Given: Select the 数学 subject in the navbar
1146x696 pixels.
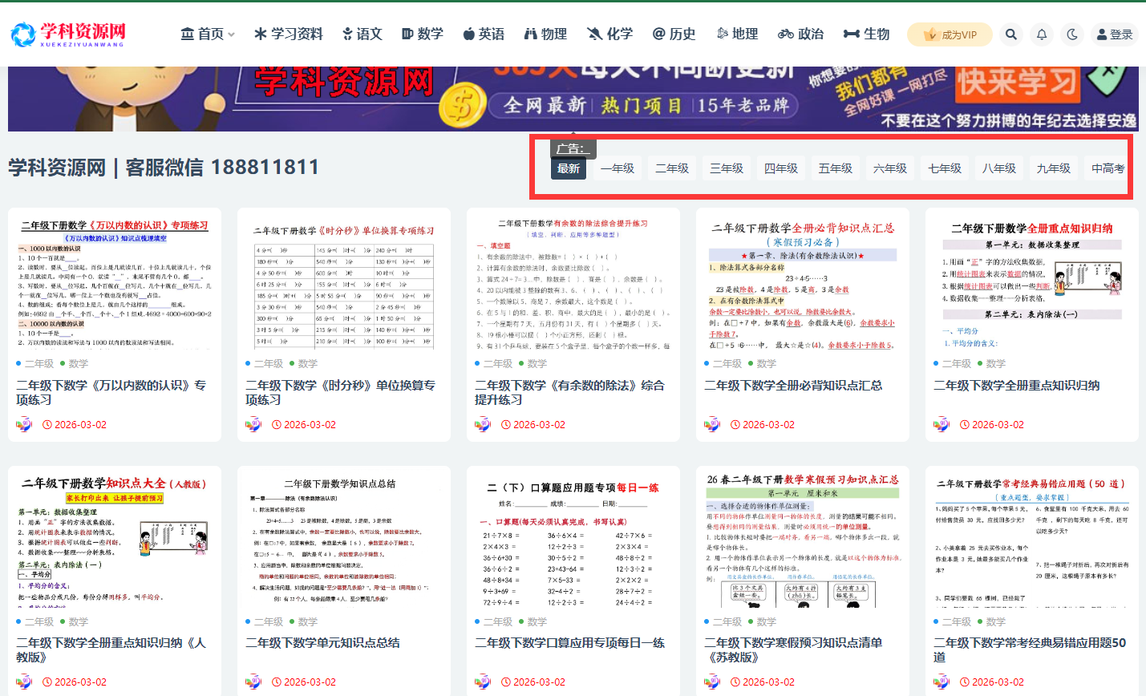Looking at the screenshot, I should (x=423, y=34).
